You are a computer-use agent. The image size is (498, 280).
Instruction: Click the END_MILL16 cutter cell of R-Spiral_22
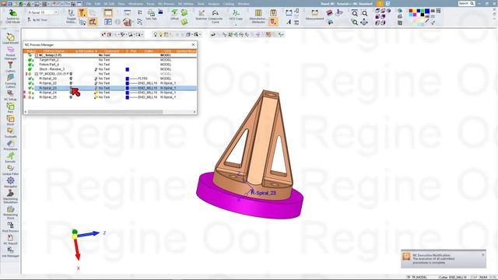point(148,83)
